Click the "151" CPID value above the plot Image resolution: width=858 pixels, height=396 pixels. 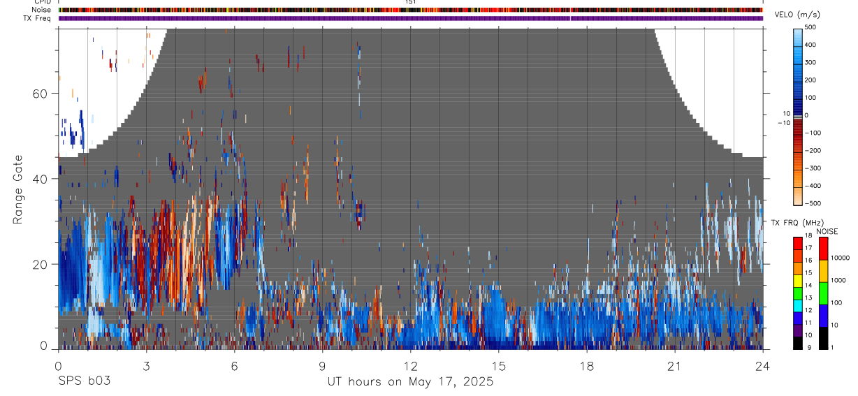click(411, 2)
